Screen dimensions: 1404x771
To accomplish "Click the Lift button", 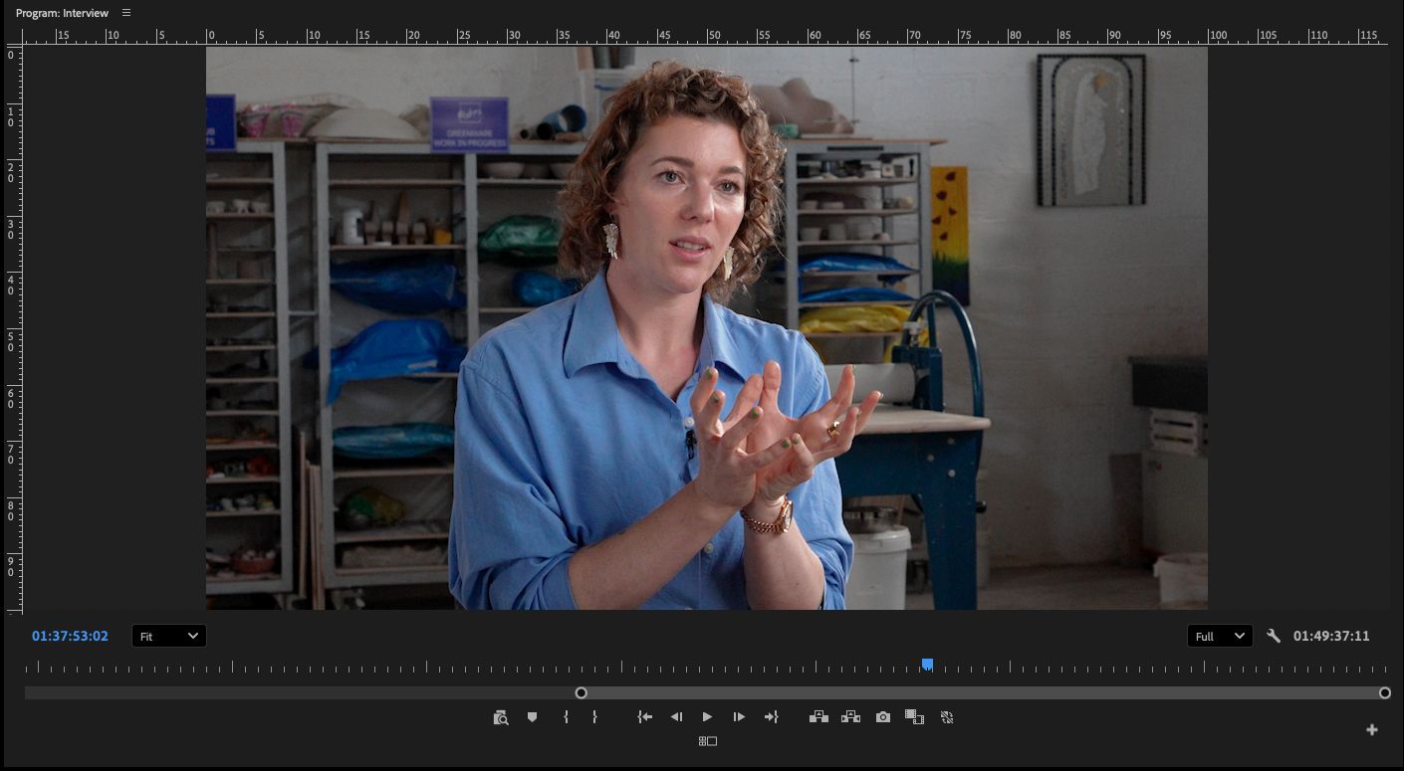I will pyautogui.click(x=819, y=716).
